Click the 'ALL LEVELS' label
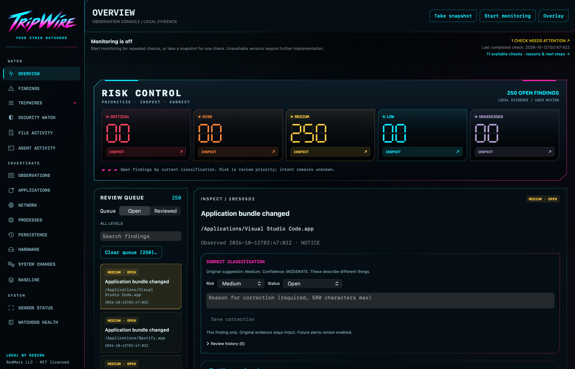The width and height of the screenshot is (575, 369). (x=112, y=224)
